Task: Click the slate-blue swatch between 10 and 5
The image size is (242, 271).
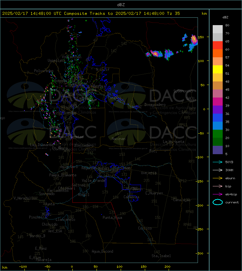Action: pyautogui.click(x=218, y=150)
